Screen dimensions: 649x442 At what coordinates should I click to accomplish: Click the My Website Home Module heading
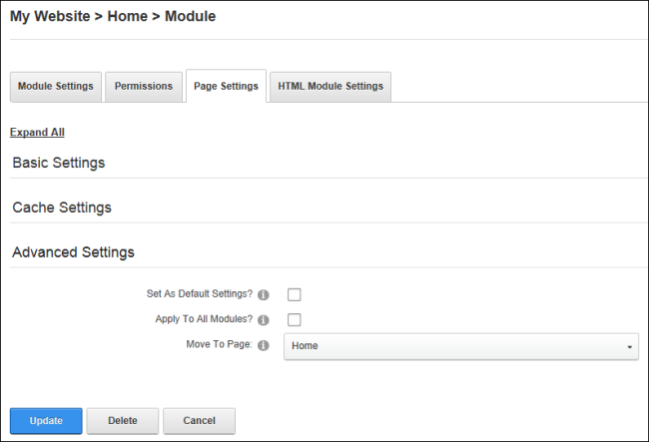coord(113,16)
